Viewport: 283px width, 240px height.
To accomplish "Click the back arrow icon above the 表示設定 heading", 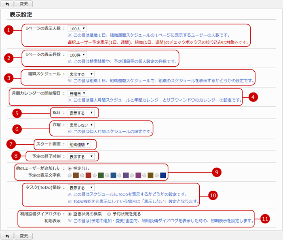I will point(7,4).
